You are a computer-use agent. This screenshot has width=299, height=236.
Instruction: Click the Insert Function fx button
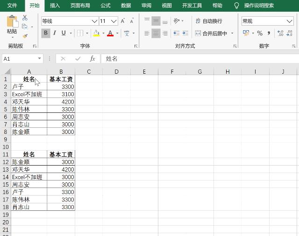93,59
